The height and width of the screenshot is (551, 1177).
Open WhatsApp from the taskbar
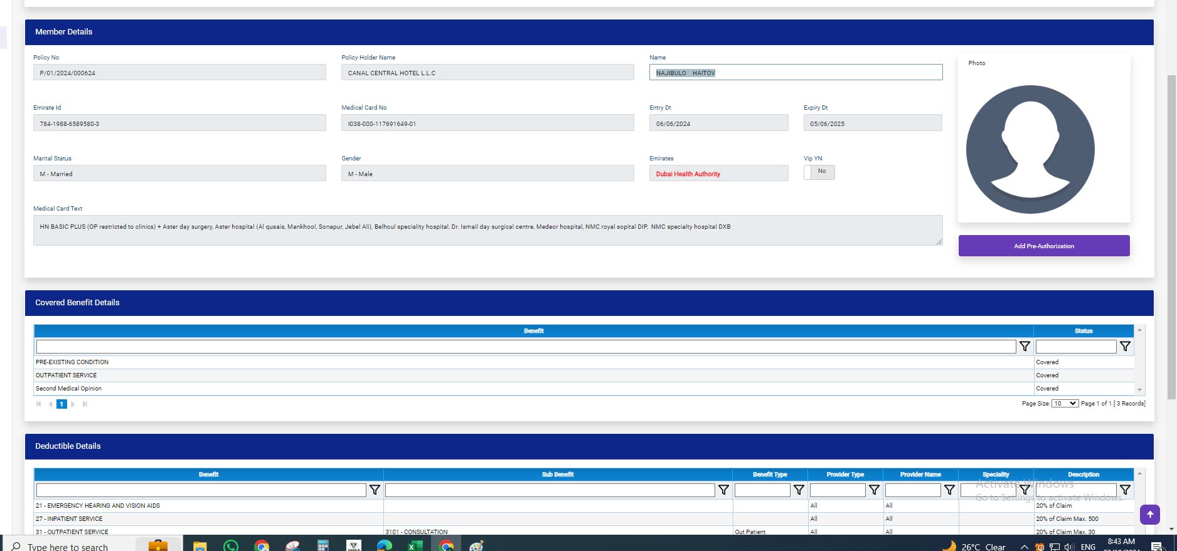click(231, 546)
